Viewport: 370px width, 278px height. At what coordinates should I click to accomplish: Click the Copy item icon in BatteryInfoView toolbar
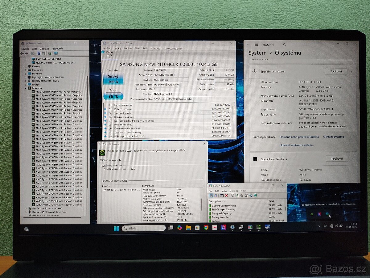tap(241, 196)
